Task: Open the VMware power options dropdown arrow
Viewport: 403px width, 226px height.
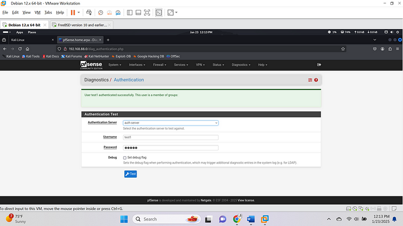Action: (x=79, y=12)
